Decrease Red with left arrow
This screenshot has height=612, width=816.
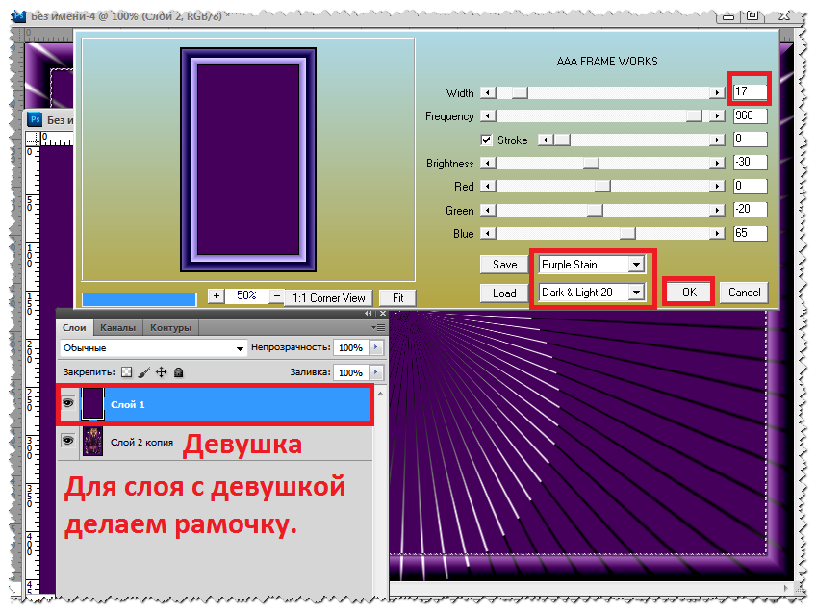[x=488, y=186]
